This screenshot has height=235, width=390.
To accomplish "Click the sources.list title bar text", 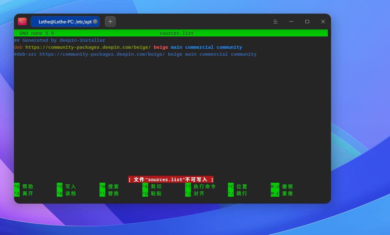I will (x=177, y=33).
